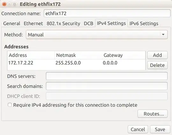
Task: Open the Routes… dialog
Action: (x=153, y=114)
